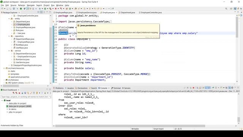This screenshot has height=137, width=243.
Task: Expand the src/test/java folder
Action: [4, 80]
